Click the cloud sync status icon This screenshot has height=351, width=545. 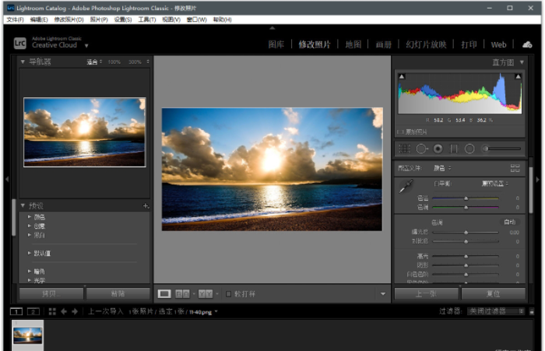point(527,44)
